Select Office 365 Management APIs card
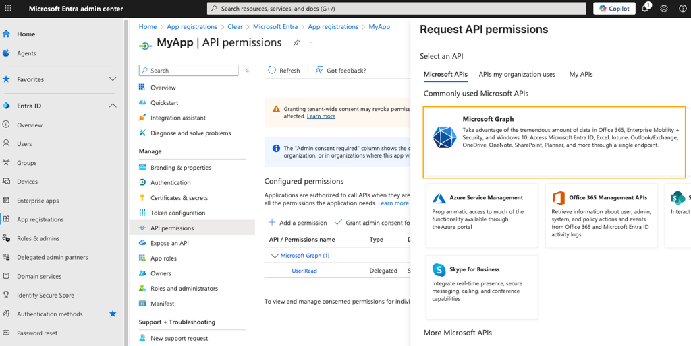The width and height of the screenshot is (691, 346). pyautogui.click(x=601, y=215)
